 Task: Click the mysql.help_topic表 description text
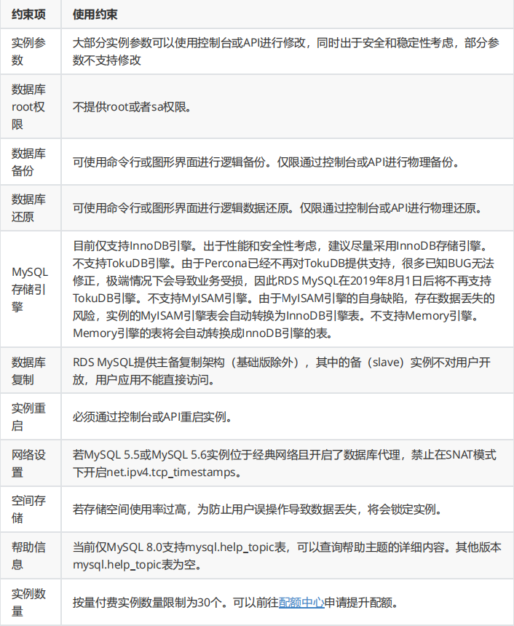287,555
